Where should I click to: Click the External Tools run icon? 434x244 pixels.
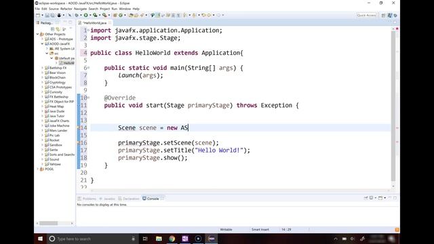104,15
